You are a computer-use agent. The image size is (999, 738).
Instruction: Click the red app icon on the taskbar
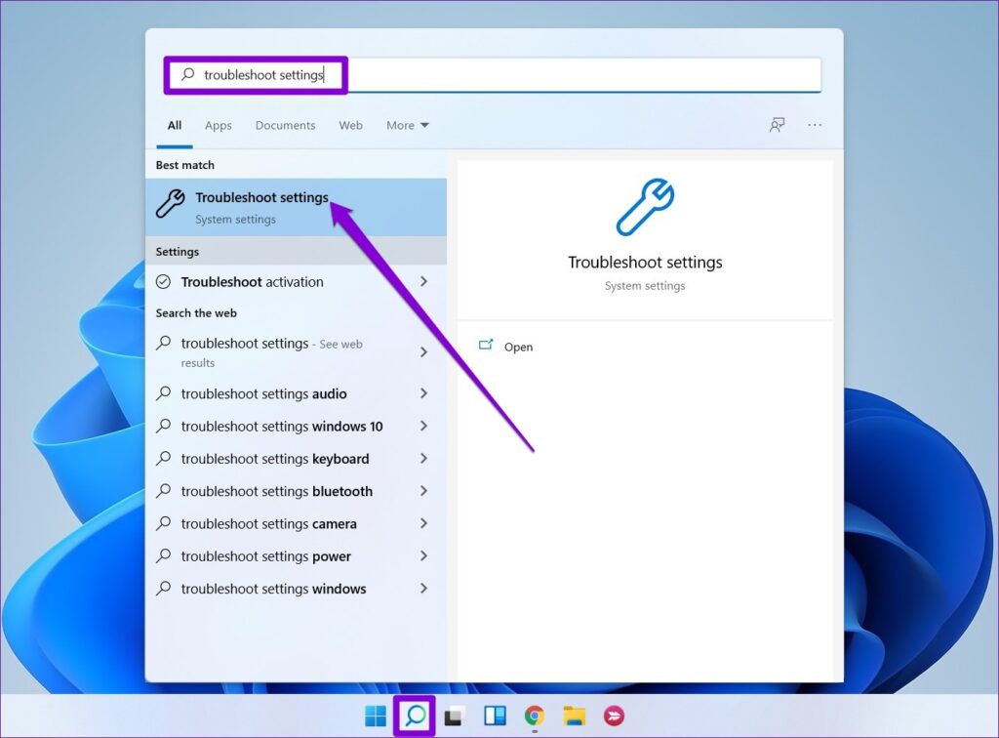615,716
